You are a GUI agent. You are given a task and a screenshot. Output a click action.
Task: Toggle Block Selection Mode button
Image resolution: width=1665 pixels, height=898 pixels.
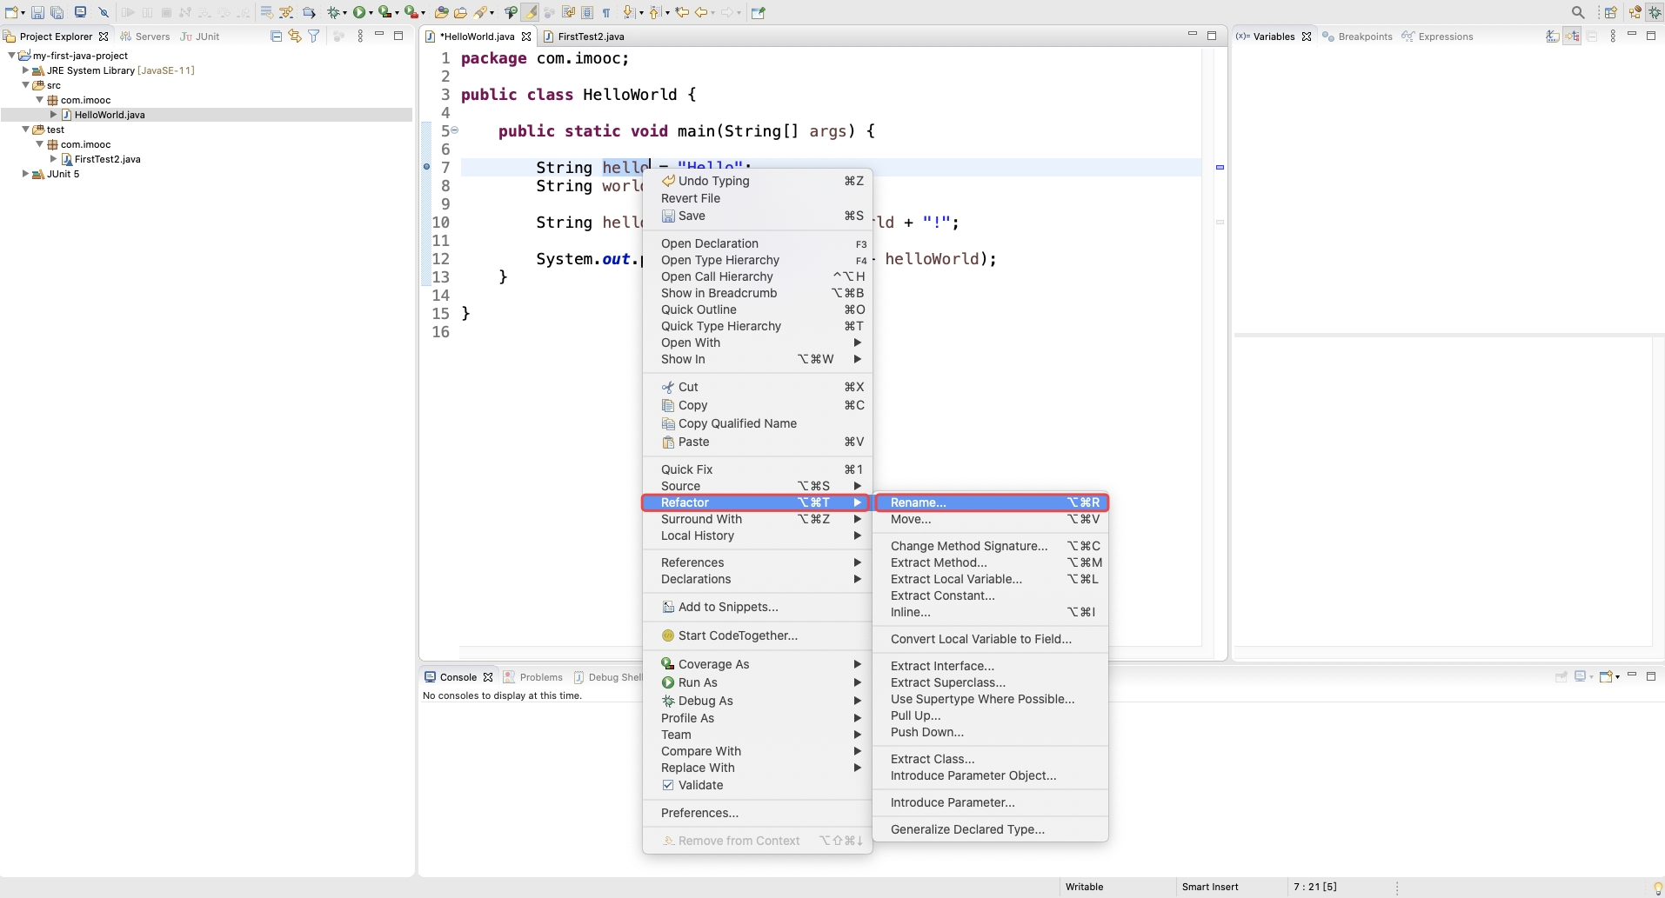tap(587, 12)
